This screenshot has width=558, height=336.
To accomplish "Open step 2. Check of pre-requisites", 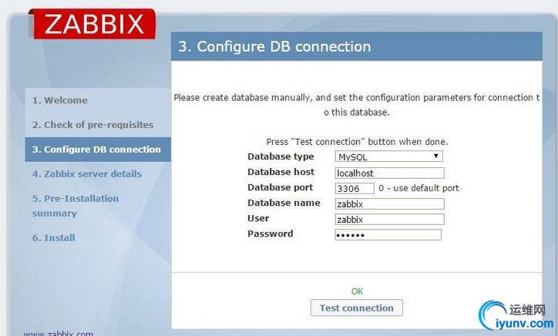I will coord(93,125).
